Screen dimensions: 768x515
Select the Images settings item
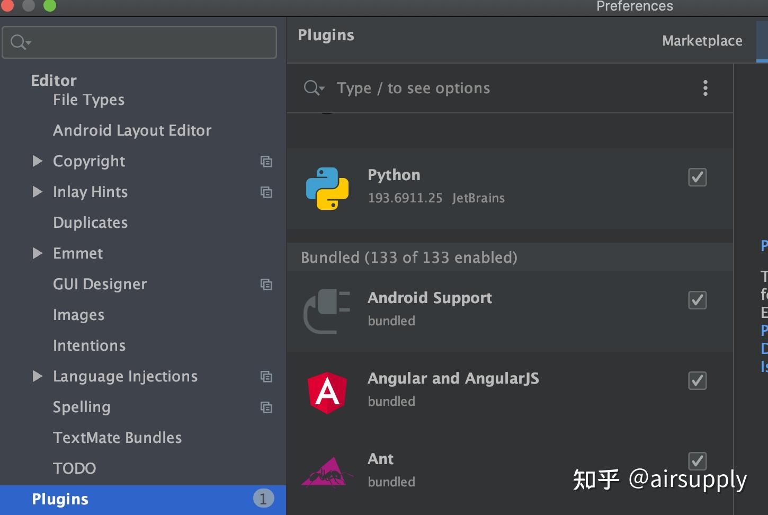point(78,315)
